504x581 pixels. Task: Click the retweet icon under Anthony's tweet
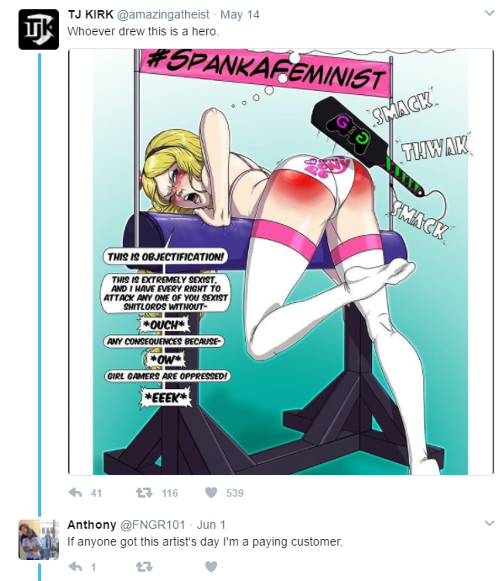(144, 567)
